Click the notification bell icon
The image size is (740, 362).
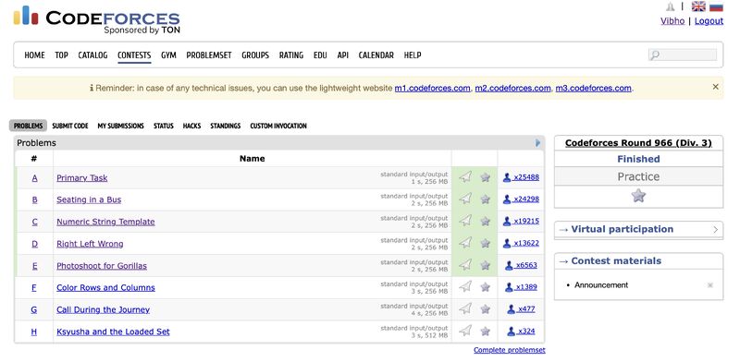[670, 6]
